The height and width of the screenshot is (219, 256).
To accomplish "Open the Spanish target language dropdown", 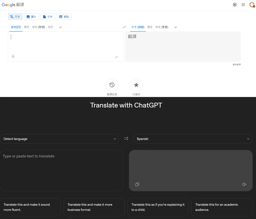I will (193, 139).
